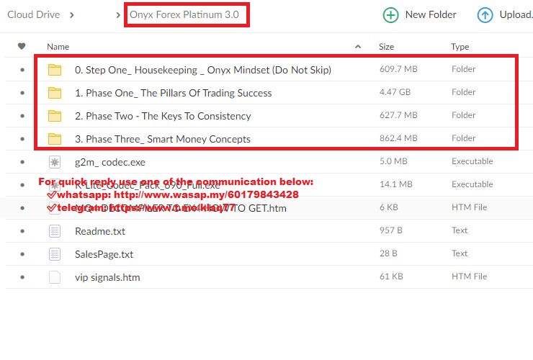This screenshot has width=533, height=360.
Task: Click Text type for SalesPage.txt
Action: coord(460,253)
